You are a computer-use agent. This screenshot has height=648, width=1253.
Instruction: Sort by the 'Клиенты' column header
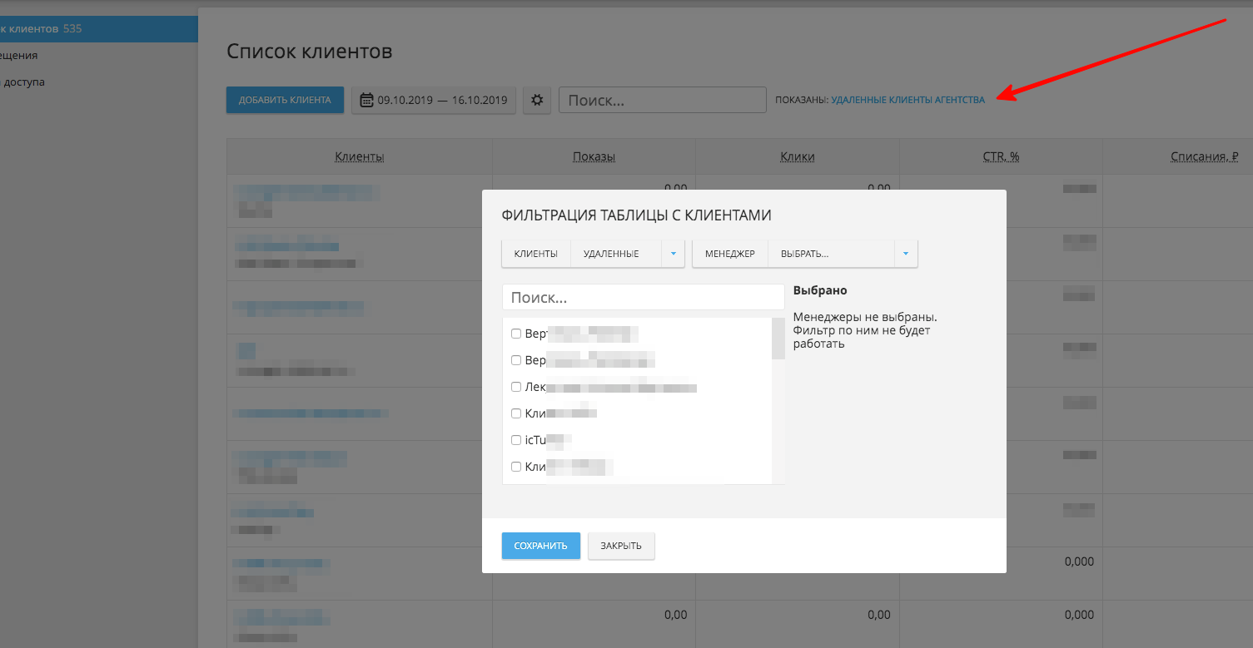pos(360,156)
